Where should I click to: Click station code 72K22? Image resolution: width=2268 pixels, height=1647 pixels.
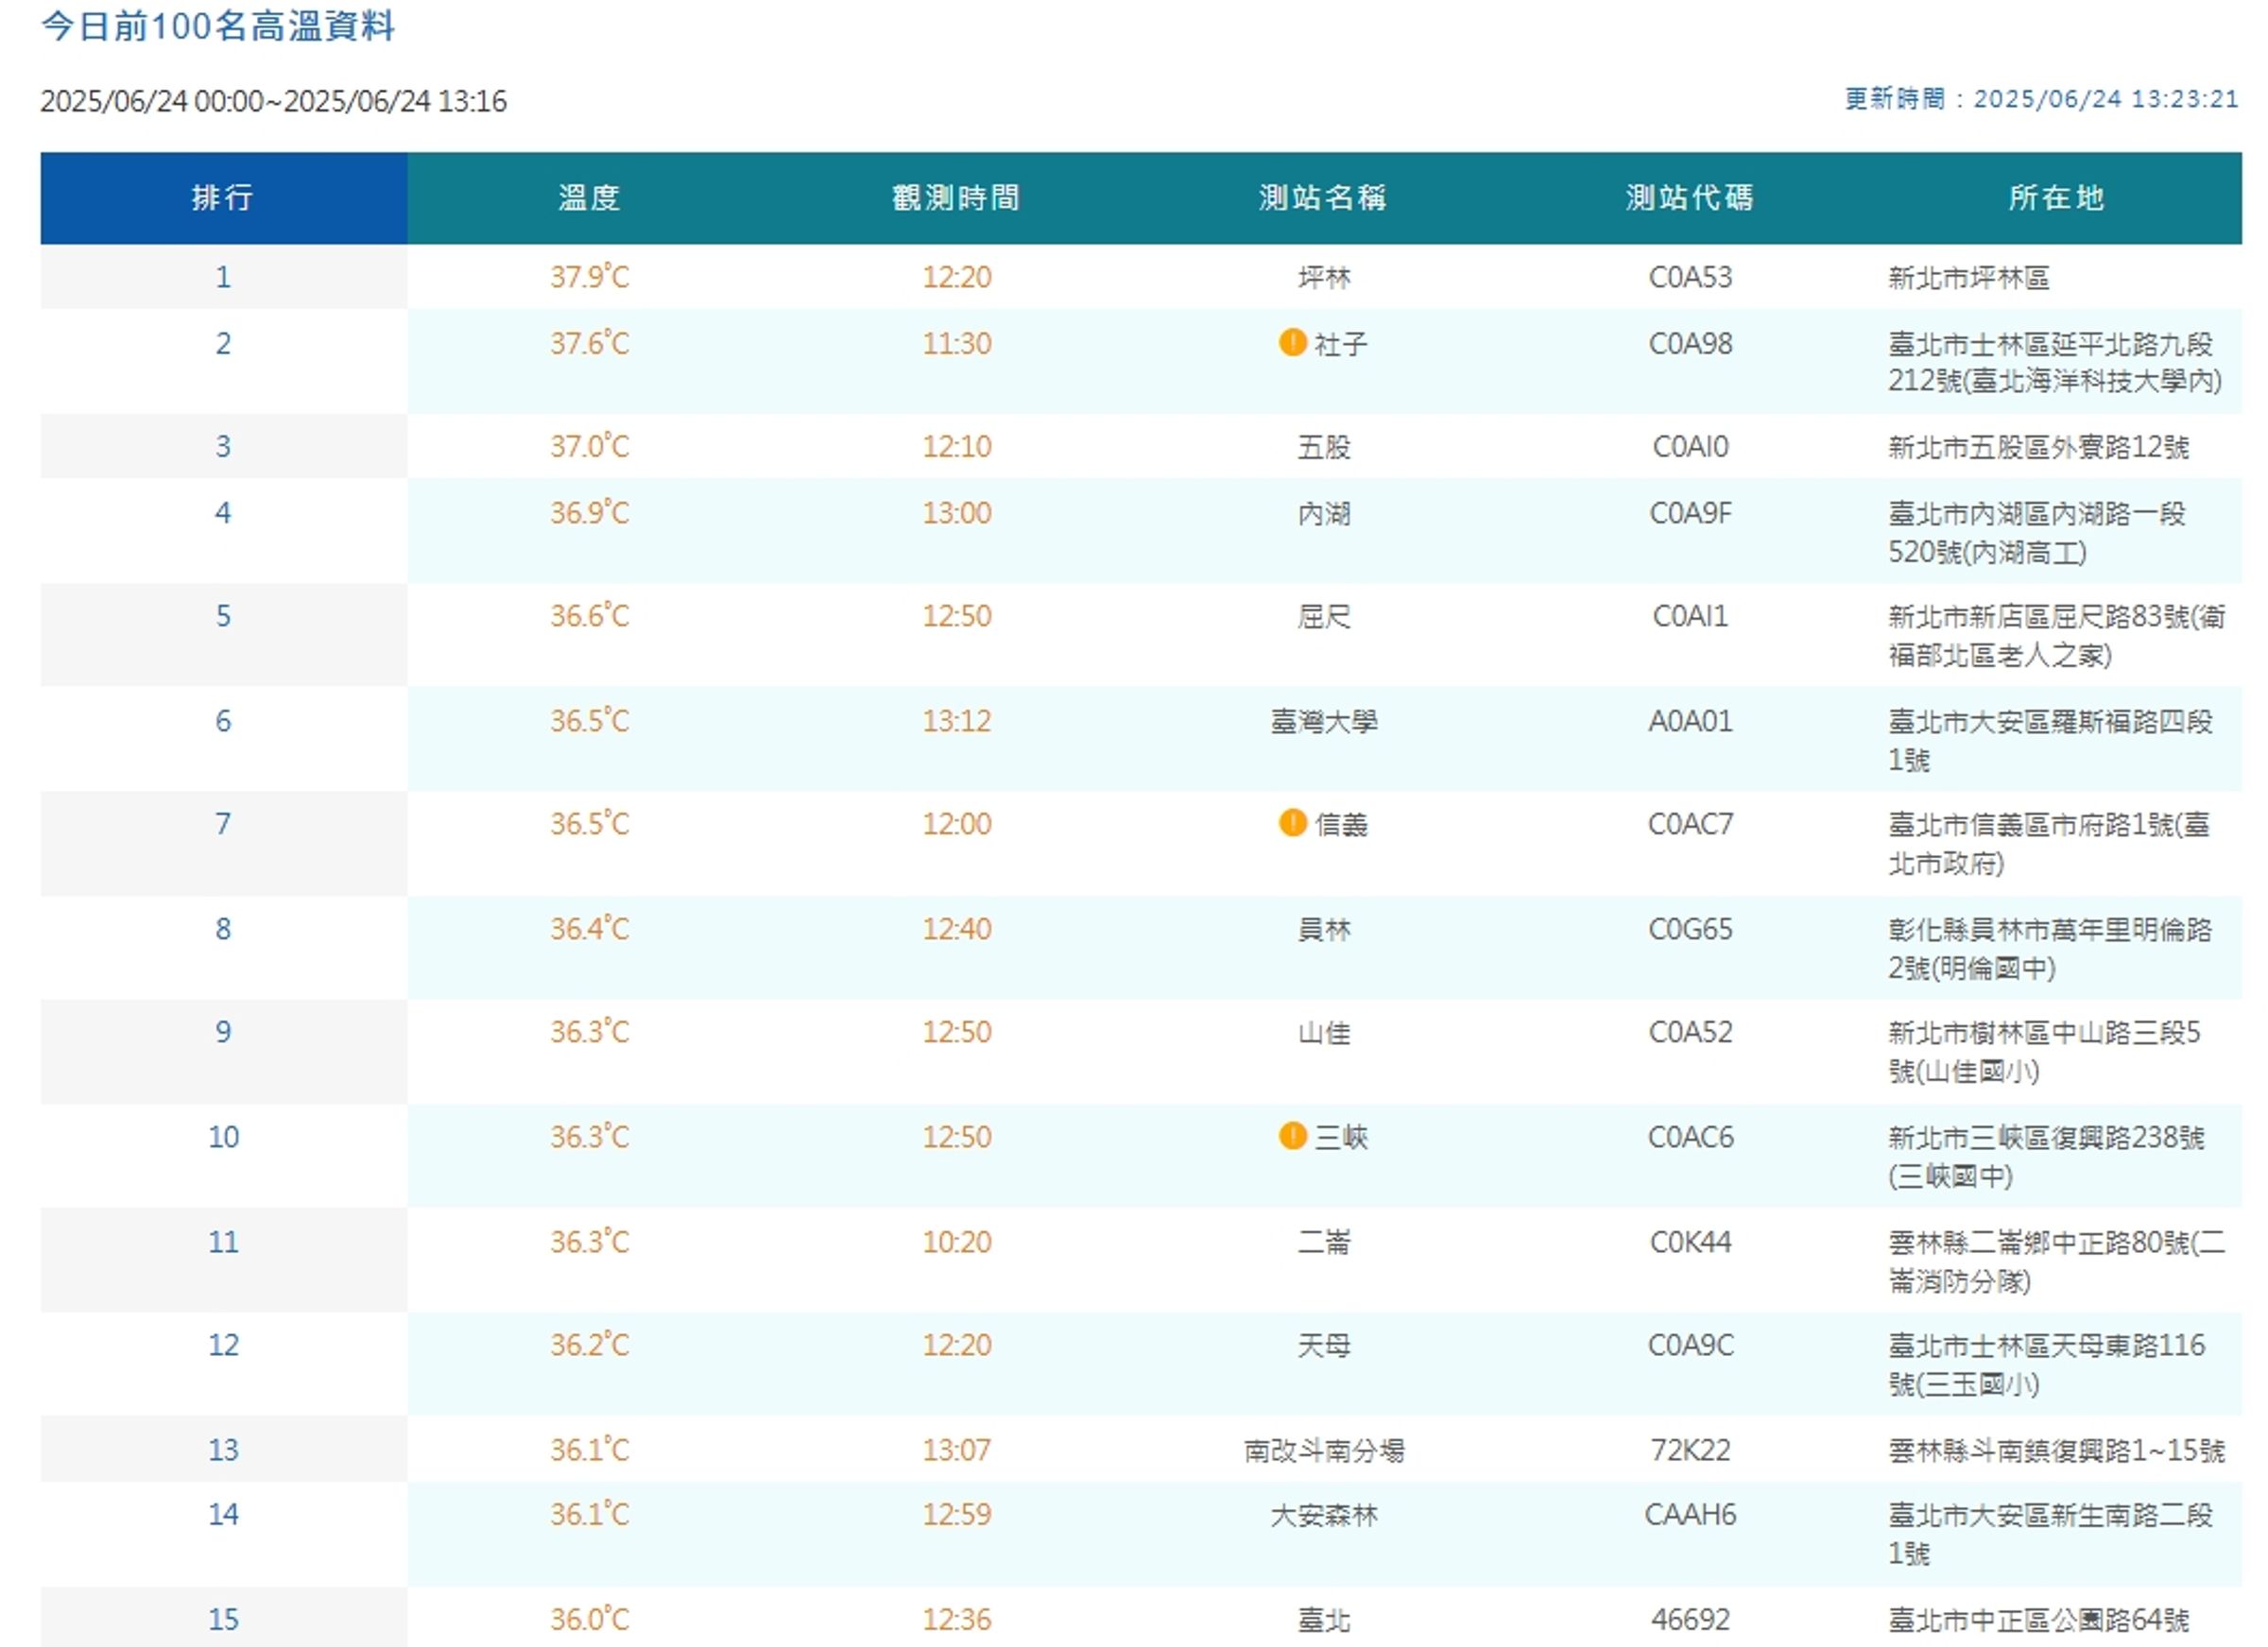[1690, 1450]
